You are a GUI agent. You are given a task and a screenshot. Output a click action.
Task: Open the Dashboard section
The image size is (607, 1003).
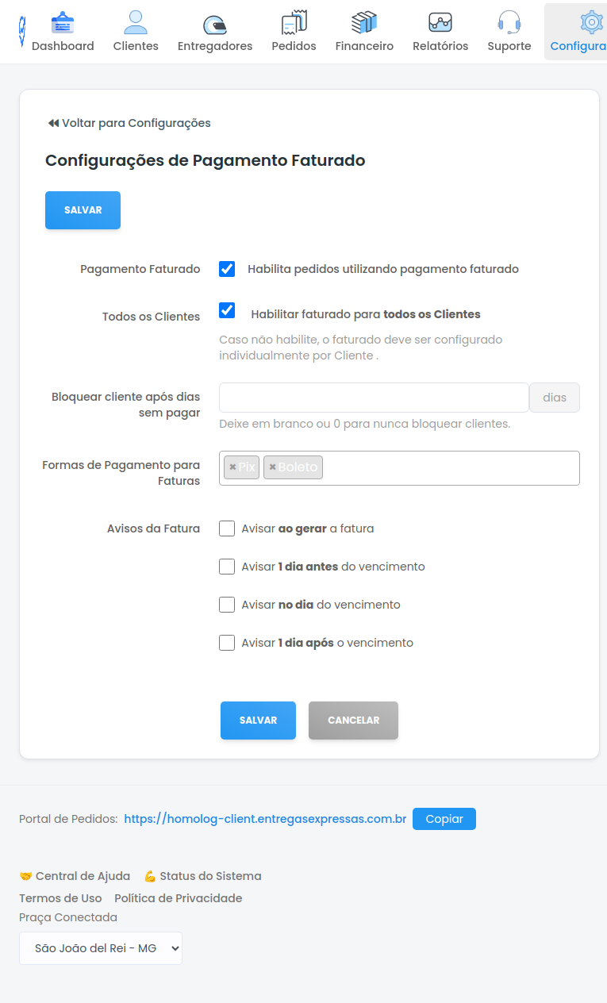pos(63,30)
